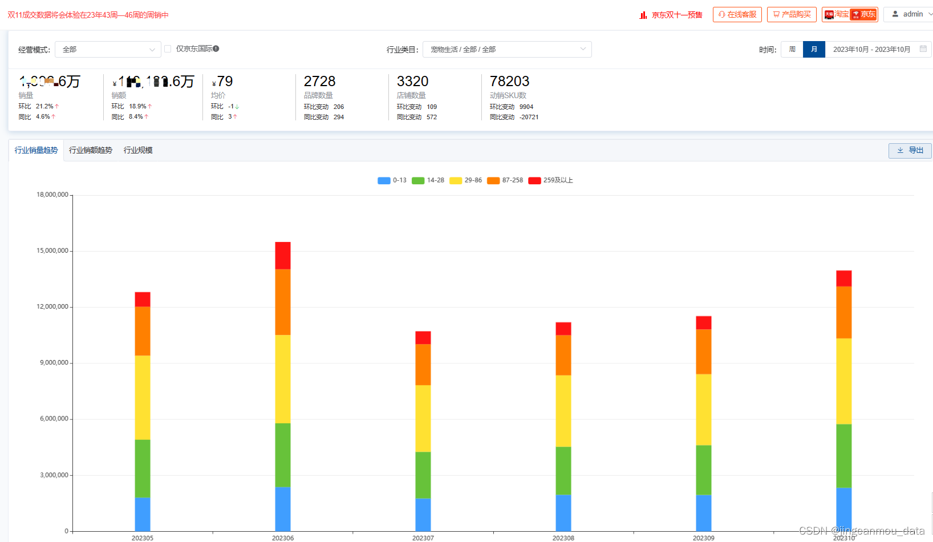Click the 销额 同比 8.4% value
The width and height of the screenshot is (933, 542).
(137, 117)
